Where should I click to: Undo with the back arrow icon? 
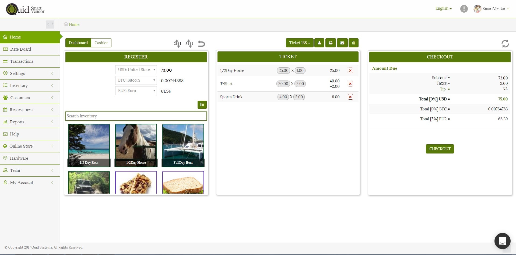(x=201, y=44)
